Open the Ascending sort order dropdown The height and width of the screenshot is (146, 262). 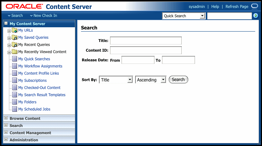pyautogui.click(x=151, y=80)
